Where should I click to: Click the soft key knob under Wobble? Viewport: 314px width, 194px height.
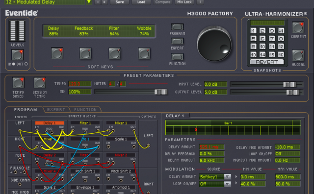click(x=144, y=53)
